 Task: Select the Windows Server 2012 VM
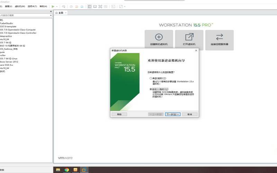click(9, 62)
